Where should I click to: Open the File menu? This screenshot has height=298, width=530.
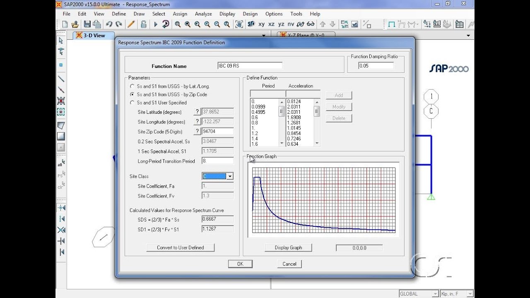66,14
